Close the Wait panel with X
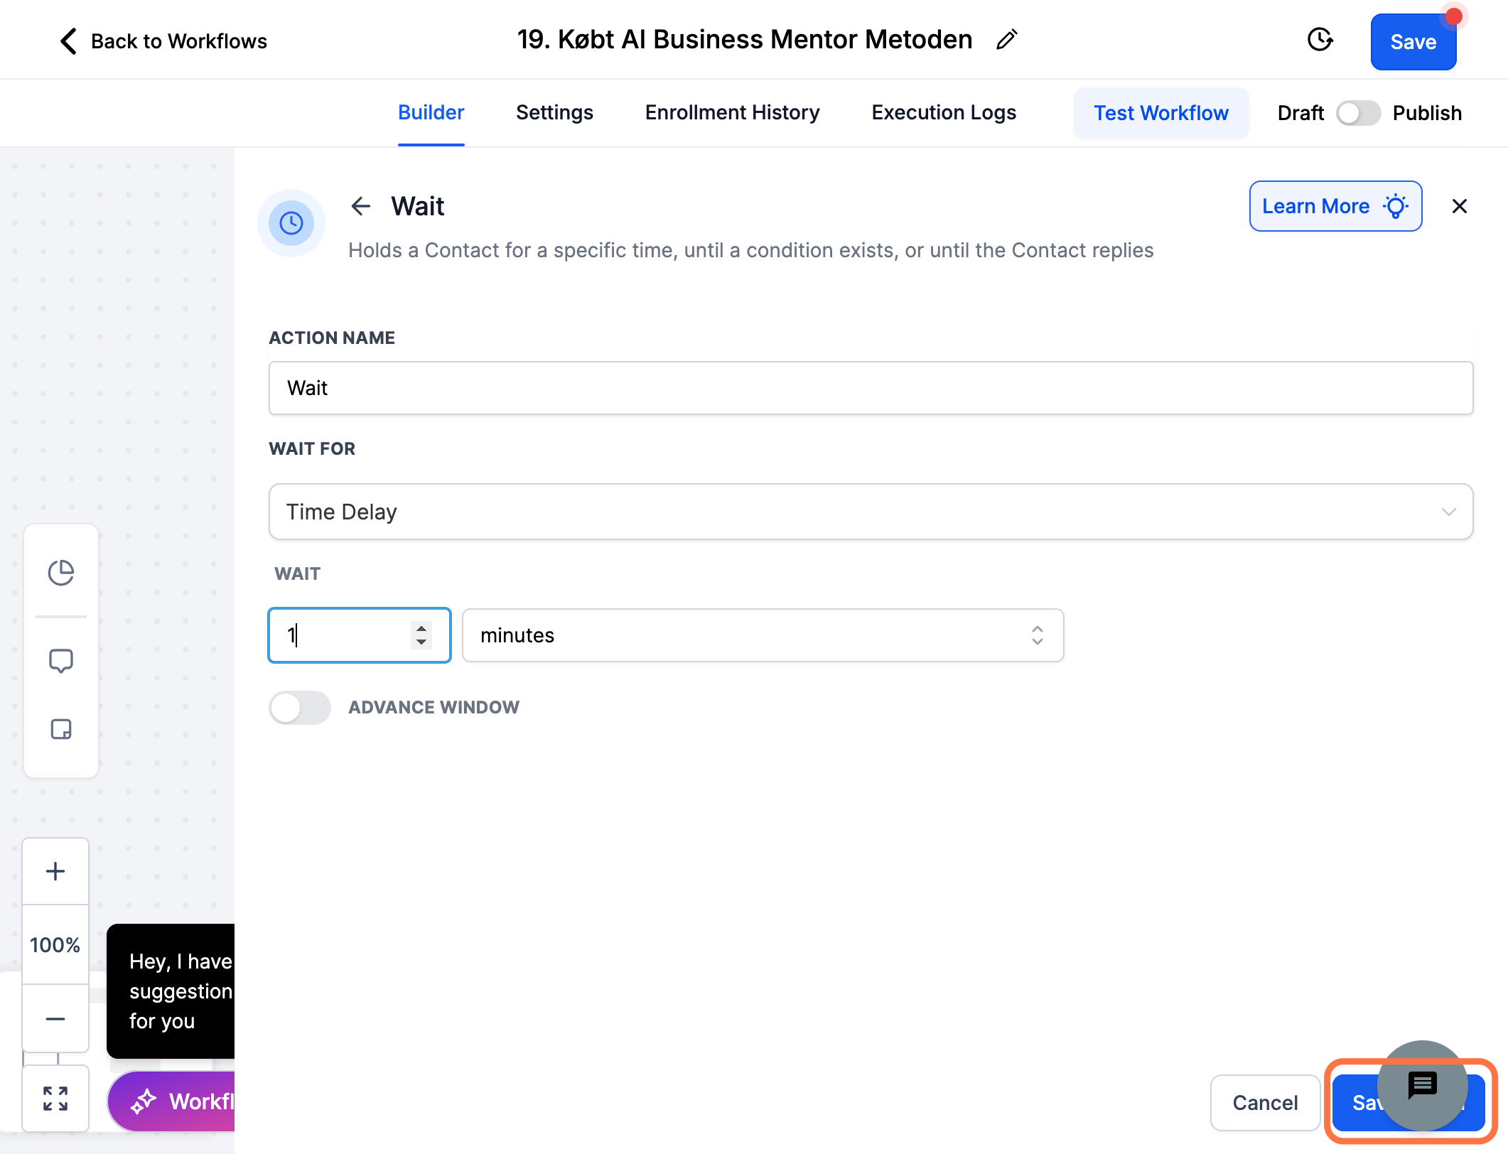 coord(1459,206)
